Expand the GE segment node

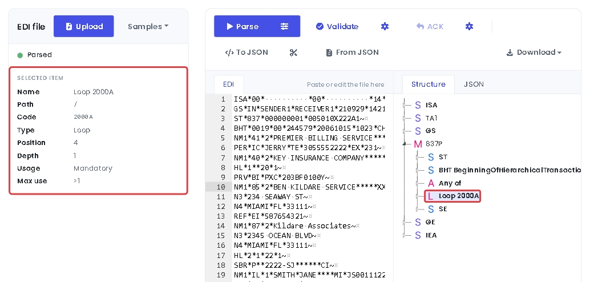click(x=405, y=222)
